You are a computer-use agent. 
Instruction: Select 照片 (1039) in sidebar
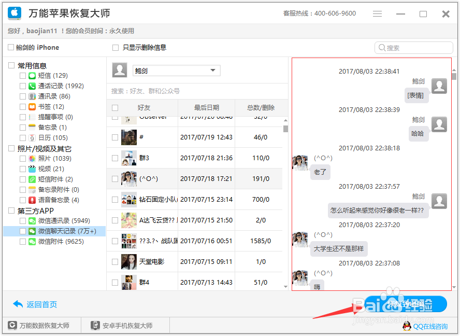tap(54, 159)
